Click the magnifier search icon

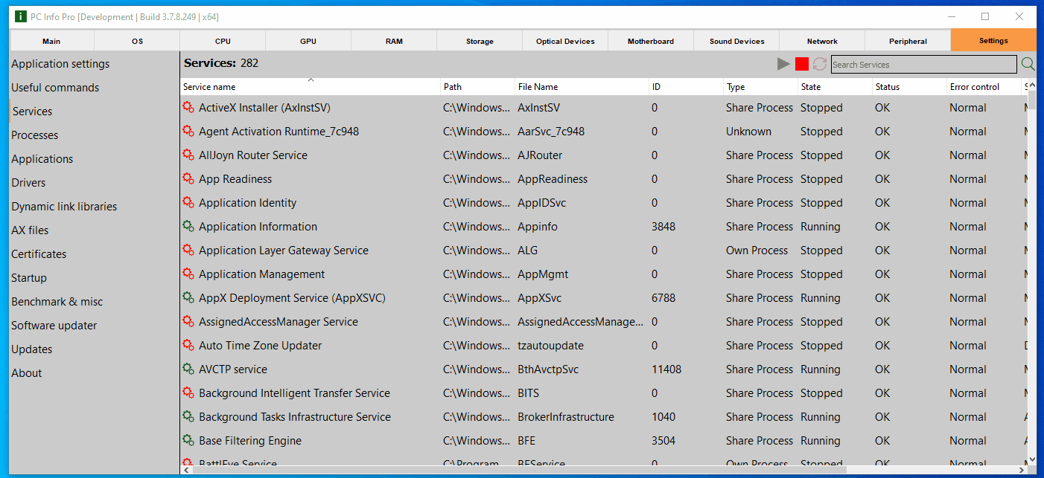pos(1028,64)
